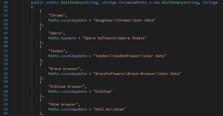Click the "static" keyword
Viewport: 223px width, 116px height.
coord(52,2)
